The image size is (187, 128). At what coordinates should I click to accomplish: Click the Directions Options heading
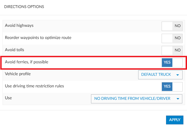click(x=24, y=7)
